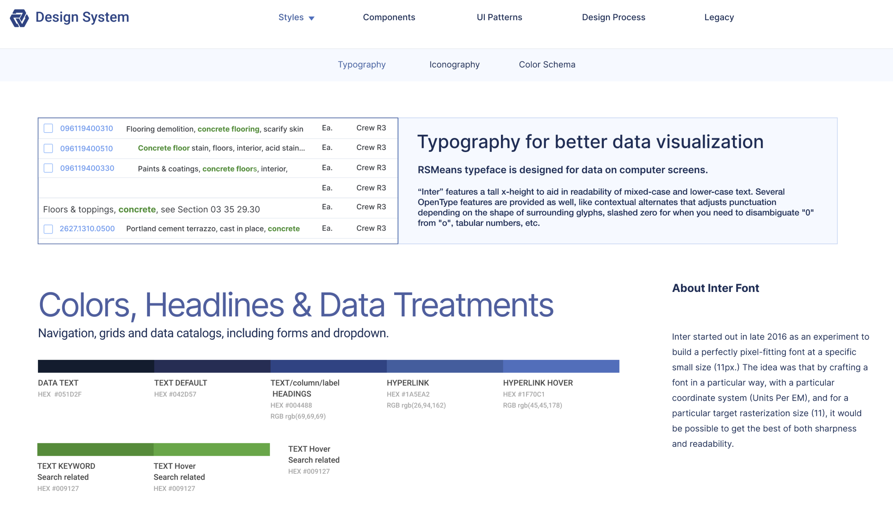Viewport: 893px width, 512px height.
Task: Check the box for item 096119400310
Action: pyautogui.click(x=48, y=128)
